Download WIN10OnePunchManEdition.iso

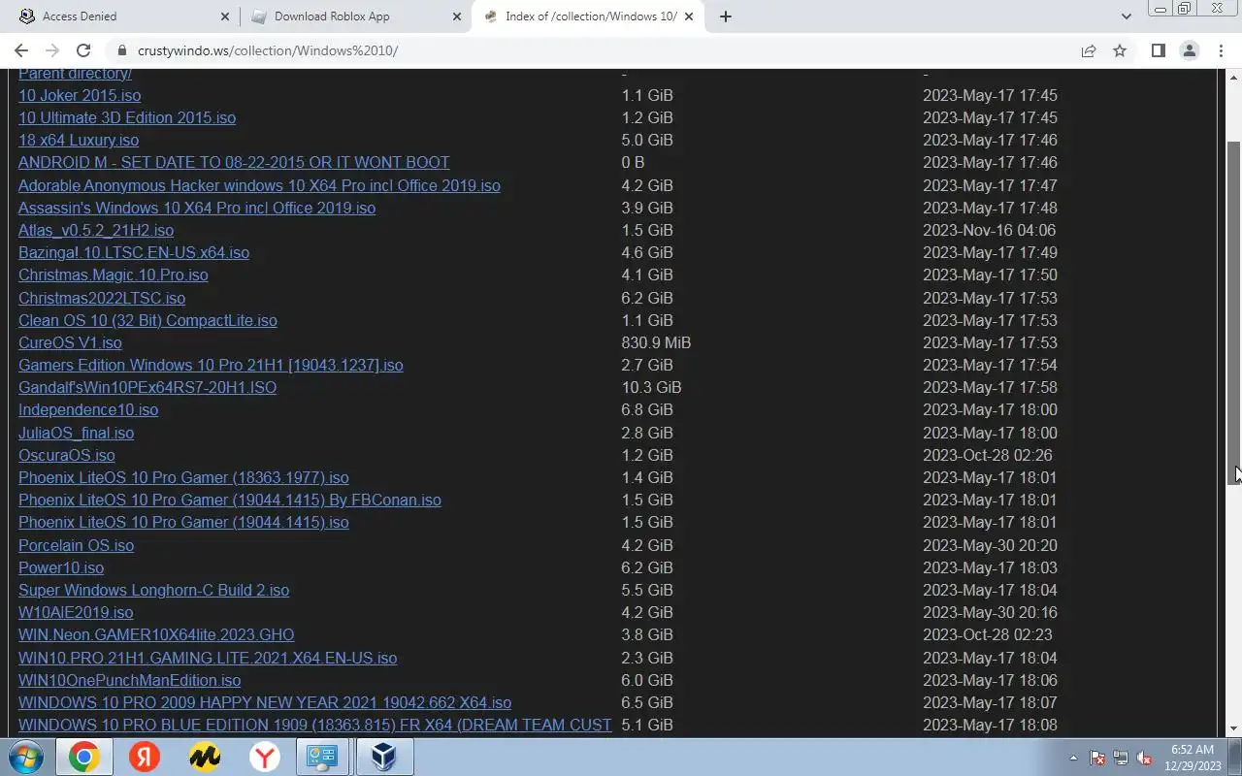pos(130,680)
